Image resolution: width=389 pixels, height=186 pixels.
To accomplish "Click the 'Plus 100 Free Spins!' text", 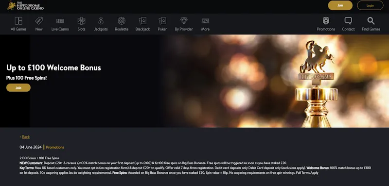I will (27, 78).
